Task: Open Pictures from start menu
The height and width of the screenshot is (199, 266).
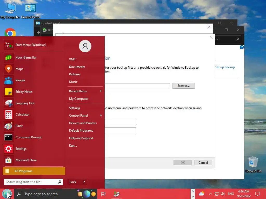Action: point(75,74)
